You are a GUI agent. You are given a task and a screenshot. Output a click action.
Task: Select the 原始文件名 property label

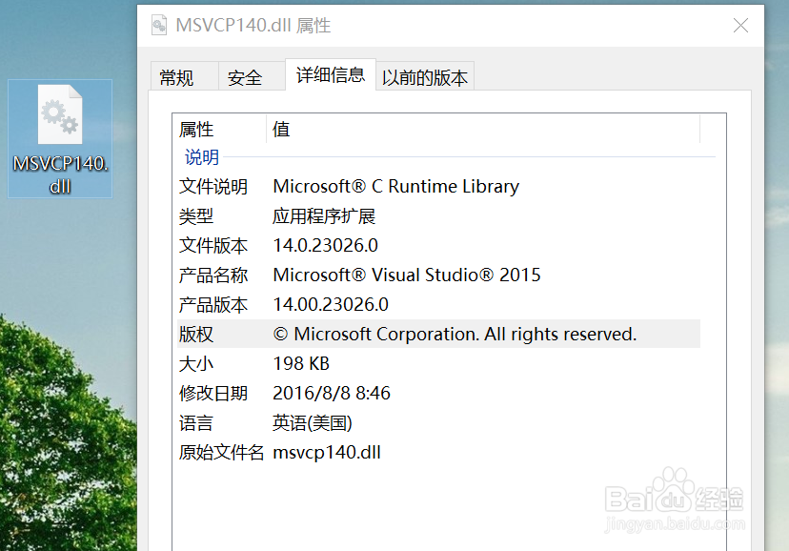pos(221,453)
